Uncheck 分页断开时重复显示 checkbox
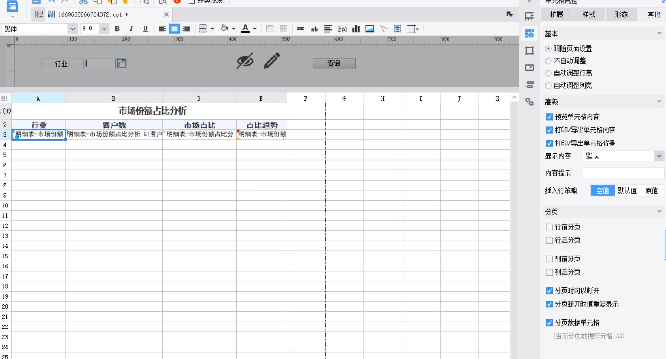The width and height of the screenshot is (666, 359). pyautogui.click(x=549, y=304)
